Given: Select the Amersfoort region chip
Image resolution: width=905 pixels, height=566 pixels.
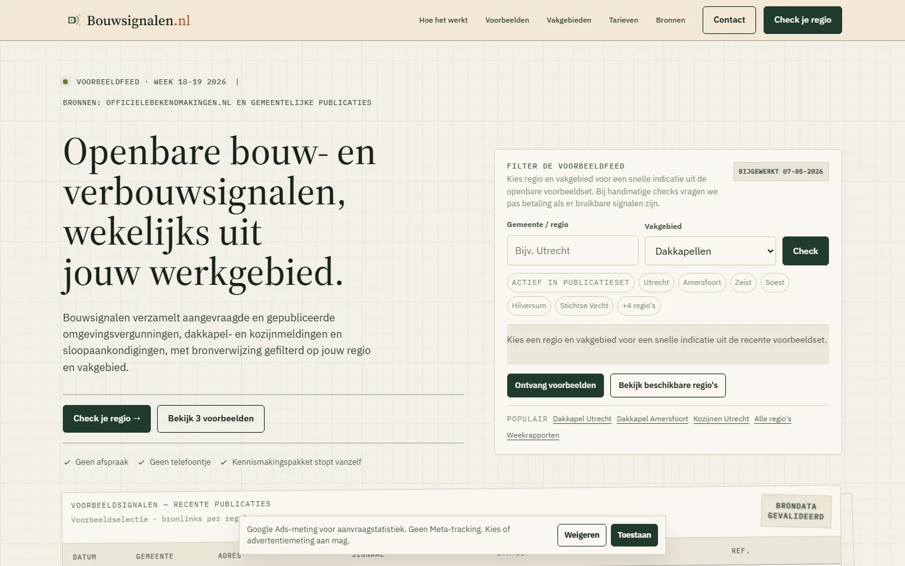Looking at the screenshot, I should (702, 283).
